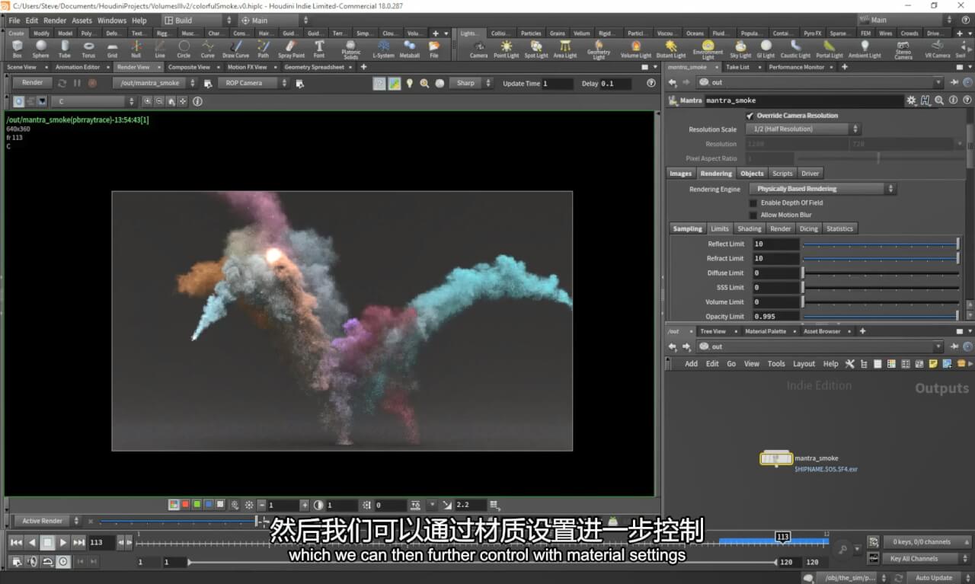Select the Torus shelf tool
The image size is (975, 584).
tap(88, 49)
